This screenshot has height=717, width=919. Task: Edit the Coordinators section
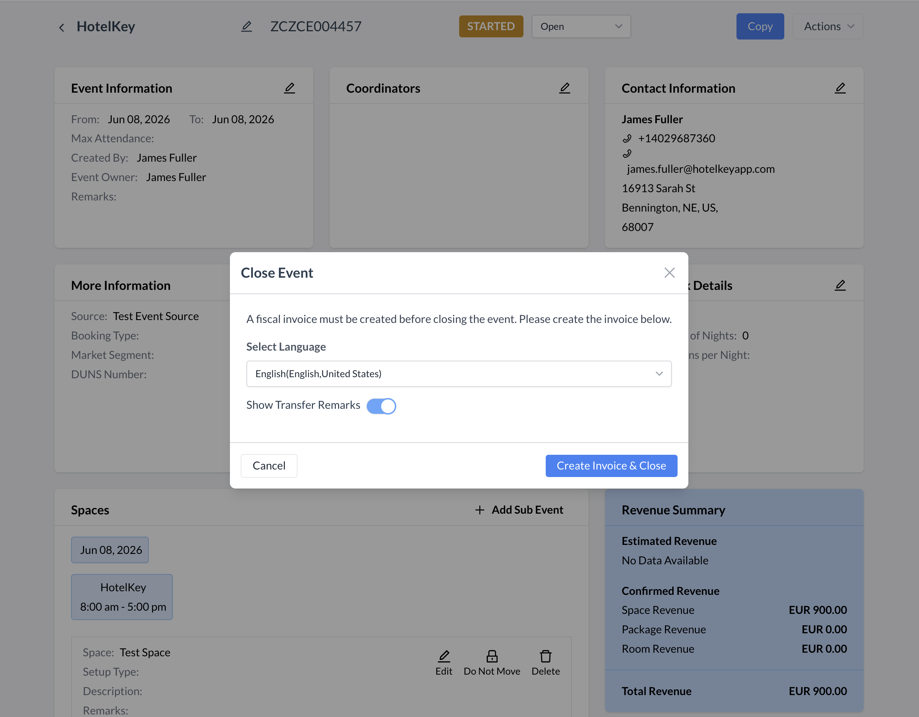(565, 88)
